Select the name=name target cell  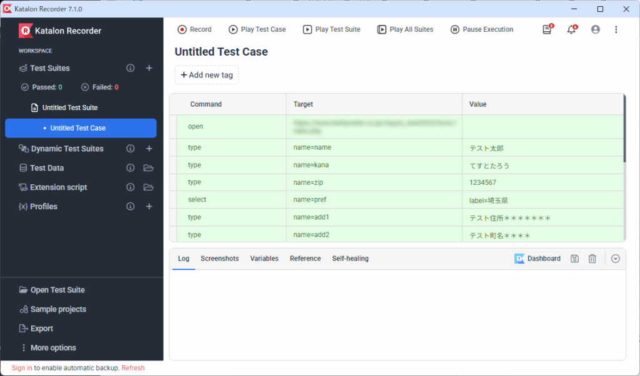(374, 147)
